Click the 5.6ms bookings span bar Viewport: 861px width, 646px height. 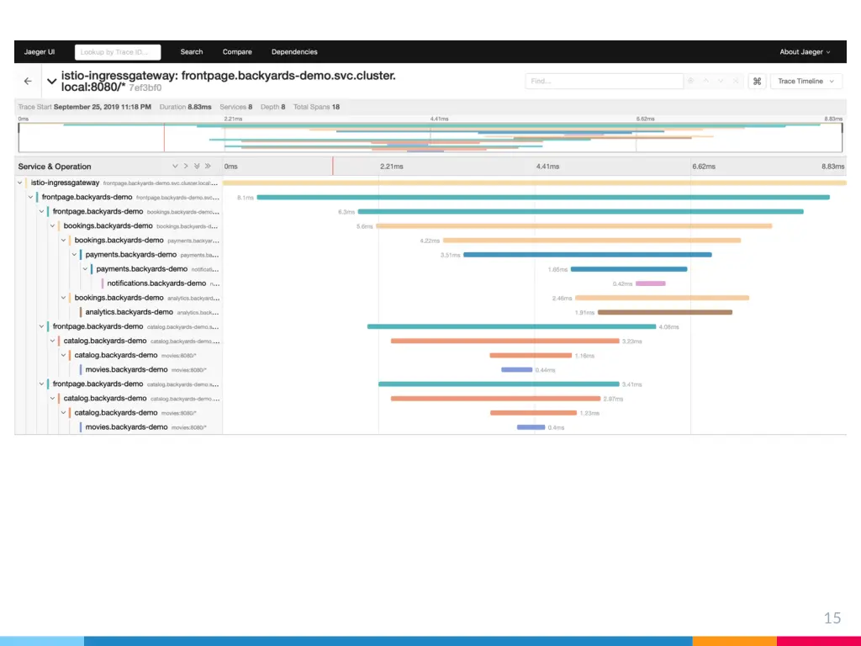(x=573, y=225)
